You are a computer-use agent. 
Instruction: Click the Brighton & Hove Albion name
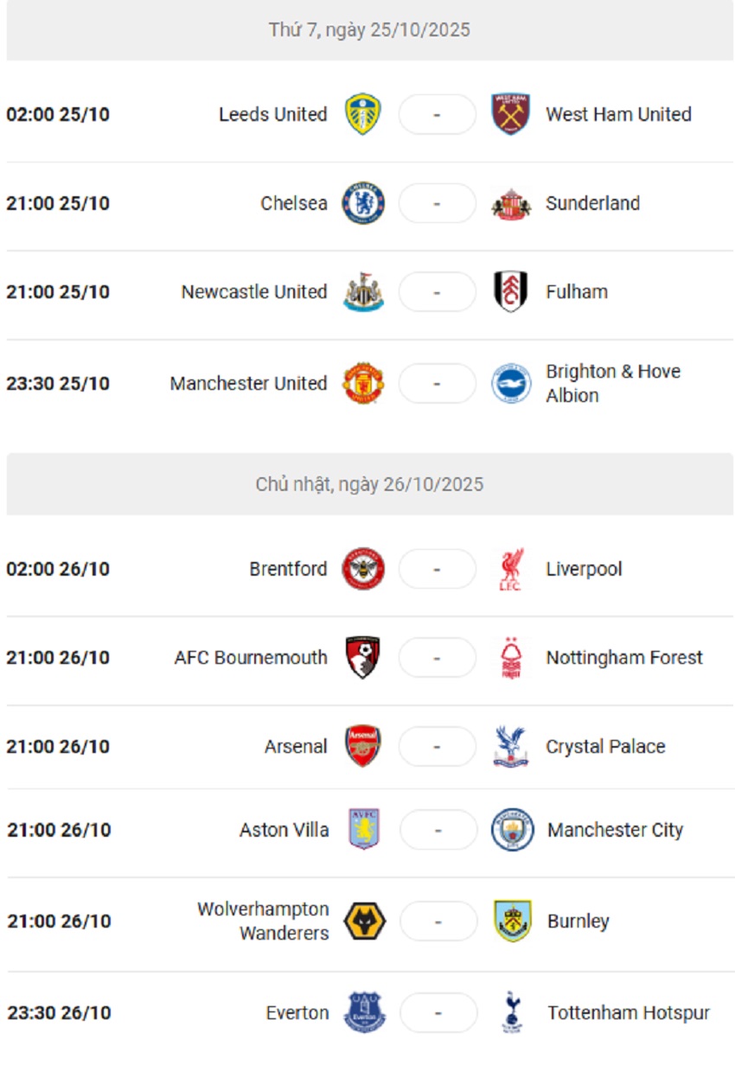613,383
